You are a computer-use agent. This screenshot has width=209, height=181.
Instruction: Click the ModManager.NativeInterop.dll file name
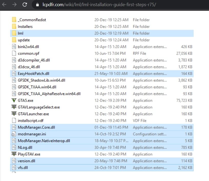click(44, 141)
